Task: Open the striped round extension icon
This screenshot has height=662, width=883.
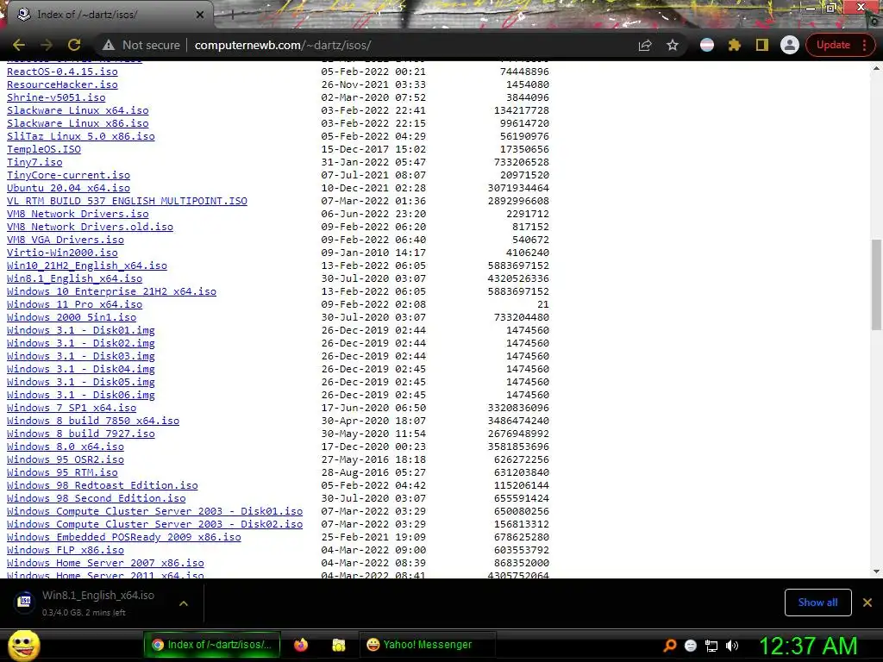Action: tap(707, 45)
